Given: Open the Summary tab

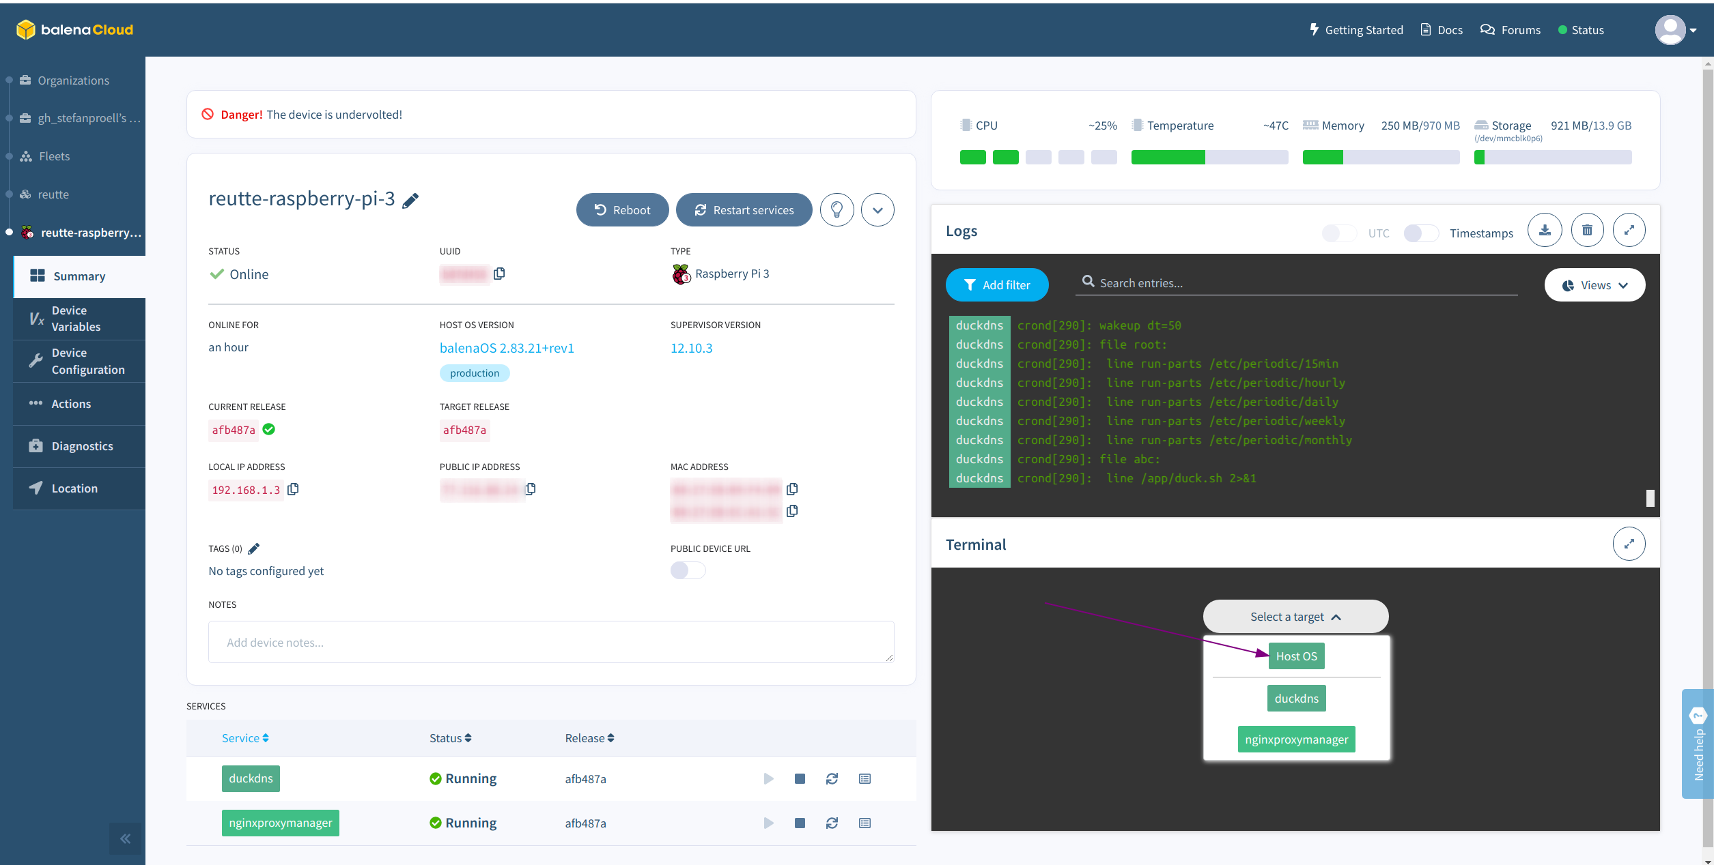Looking at the screenshot, I should (79, 276).
